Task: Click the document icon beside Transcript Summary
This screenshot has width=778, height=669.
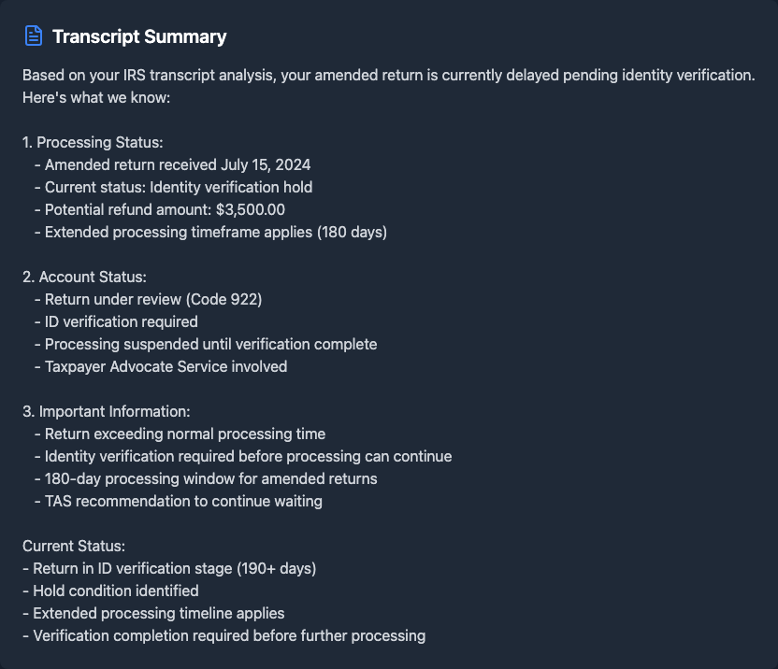Action: (x=34, y=36)
